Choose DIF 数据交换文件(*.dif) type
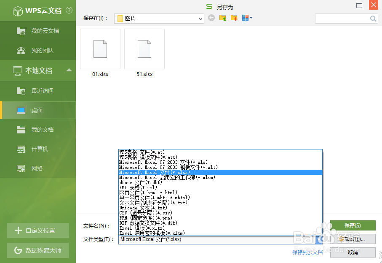Viewport: 382px width, 263px height. coord(220,223)
